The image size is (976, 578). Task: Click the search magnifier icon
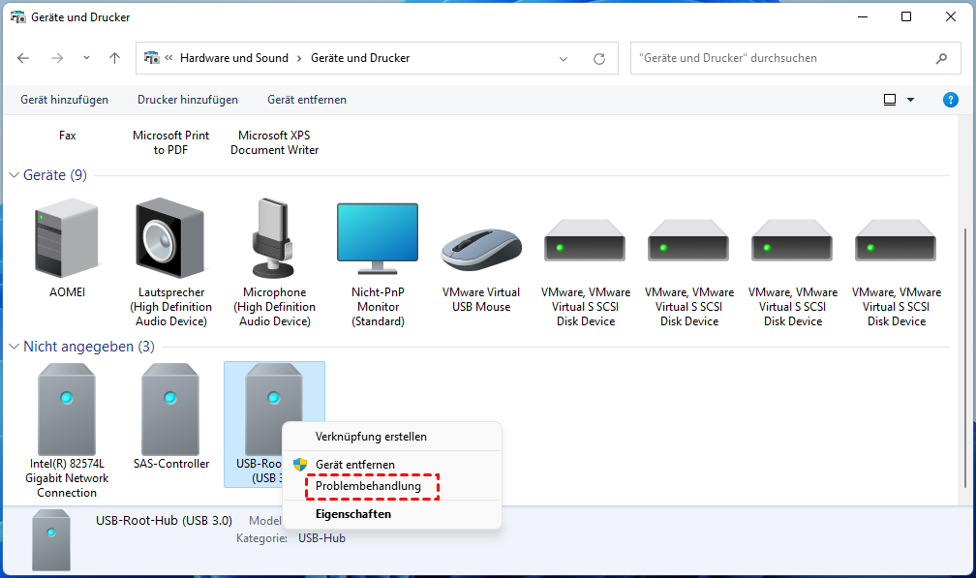coord(942,58)
